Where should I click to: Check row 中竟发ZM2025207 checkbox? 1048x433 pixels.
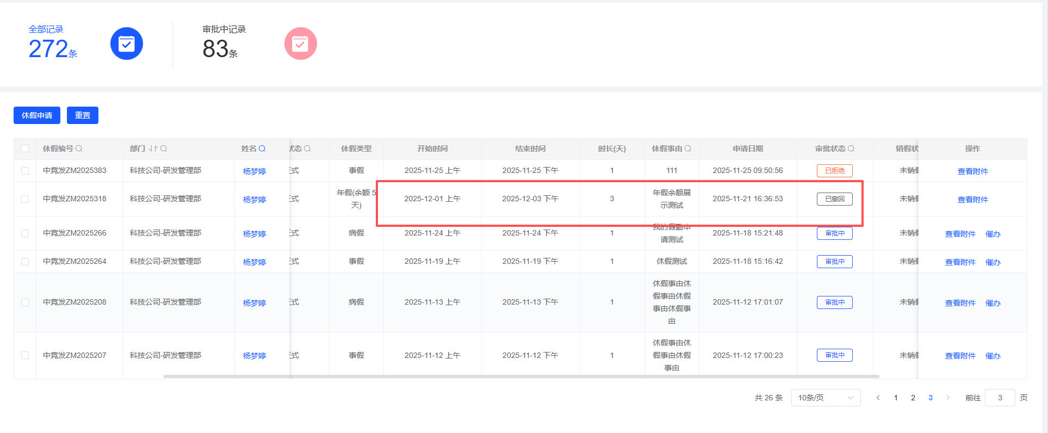25,355
